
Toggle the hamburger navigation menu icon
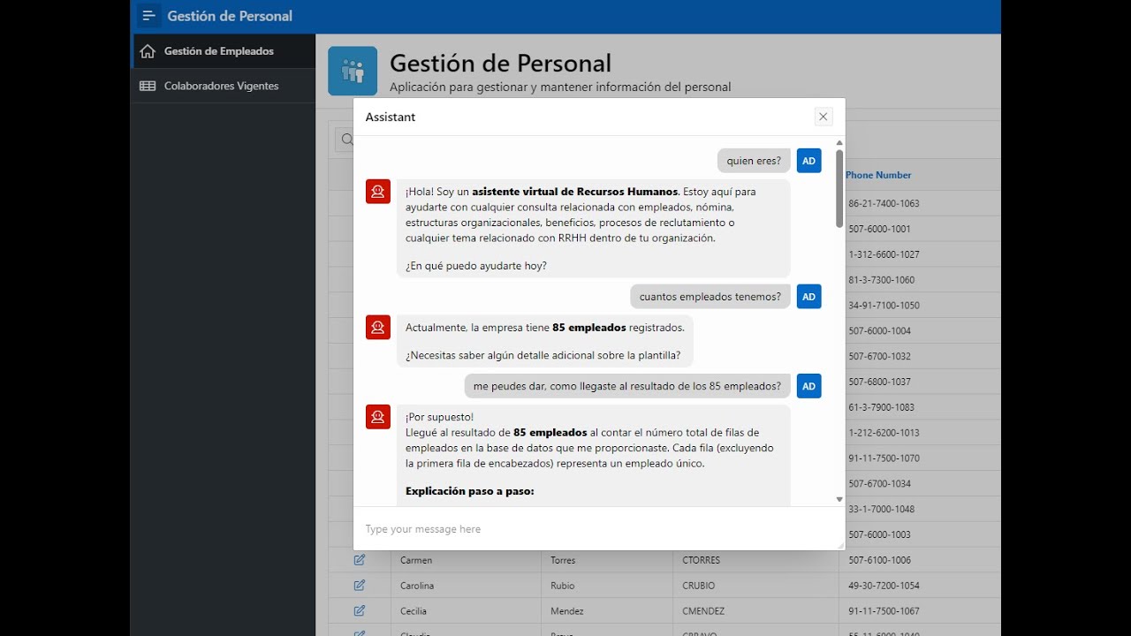148,16
